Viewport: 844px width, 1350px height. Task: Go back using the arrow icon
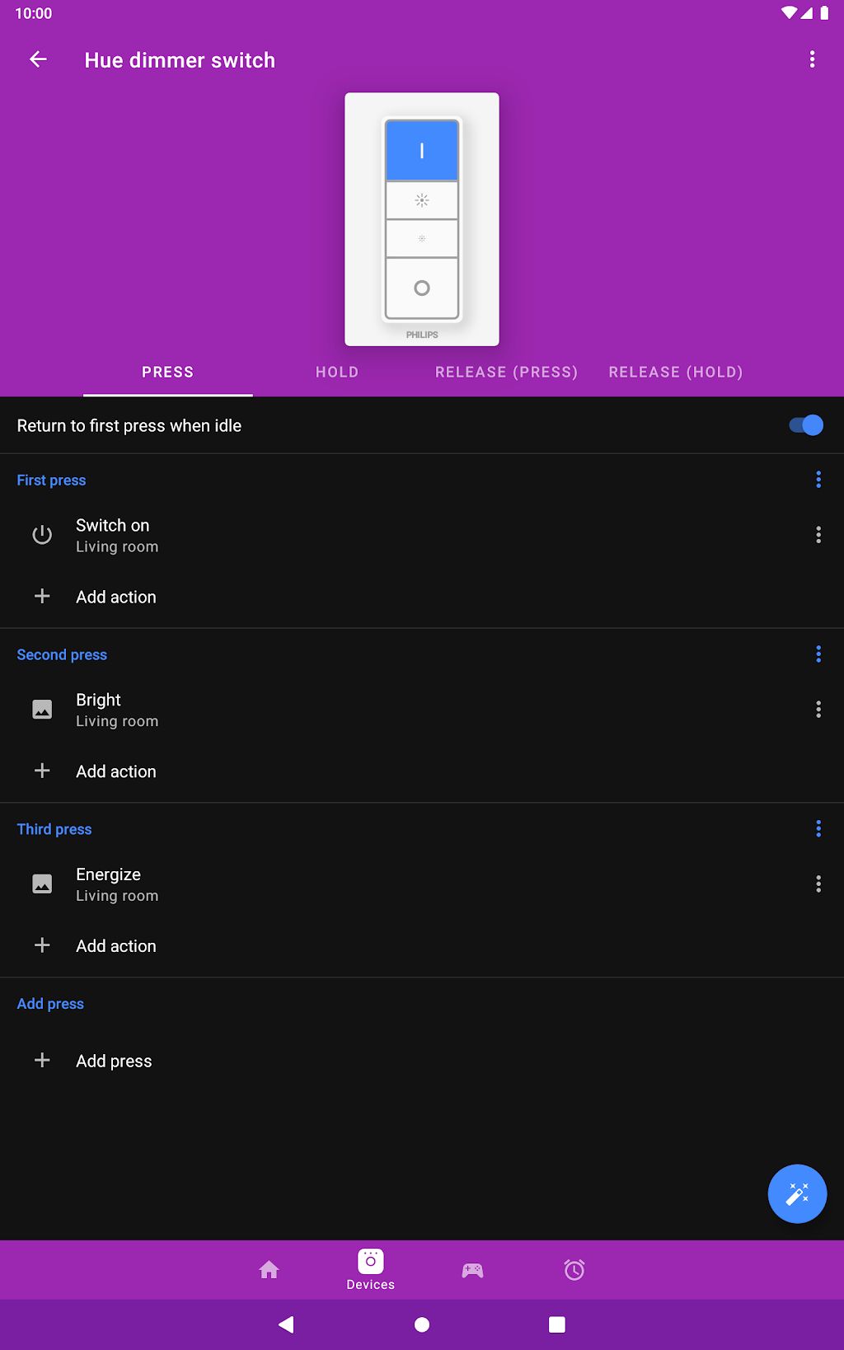pyautogui.click(x=38, y=59)
